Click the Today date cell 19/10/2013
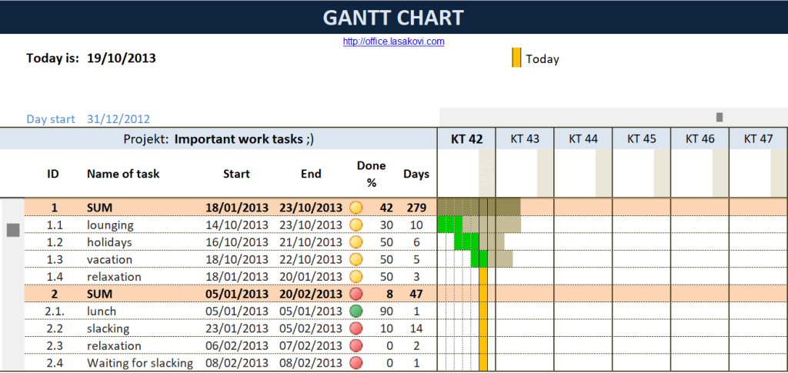This screenshot has width=788, height=373. tap(122, 58)
